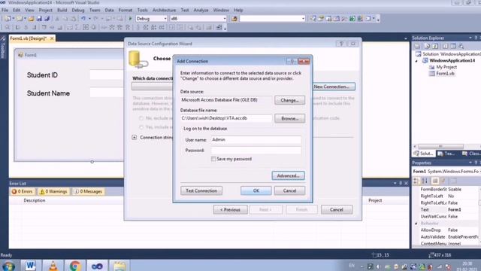481x271 pixels.
Task: Open the Form1 object selector in Properties
Action: pos(446,172)
